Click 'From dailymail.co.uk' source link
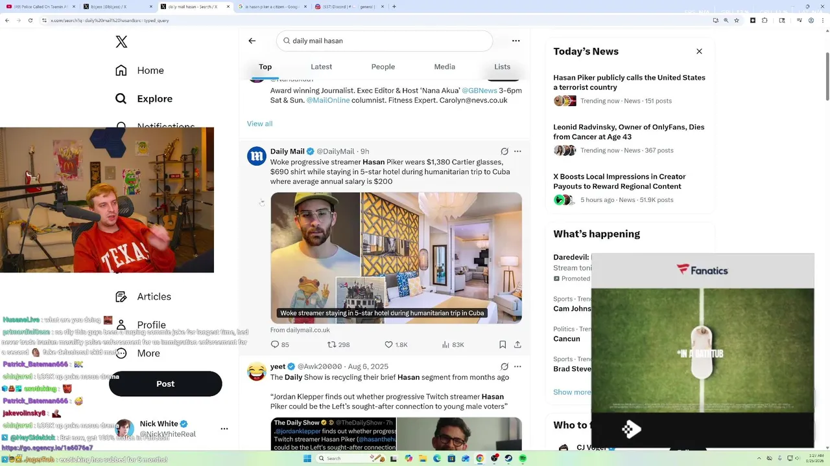The height and width of the screenshot is (466, 830). pos(300,330)
